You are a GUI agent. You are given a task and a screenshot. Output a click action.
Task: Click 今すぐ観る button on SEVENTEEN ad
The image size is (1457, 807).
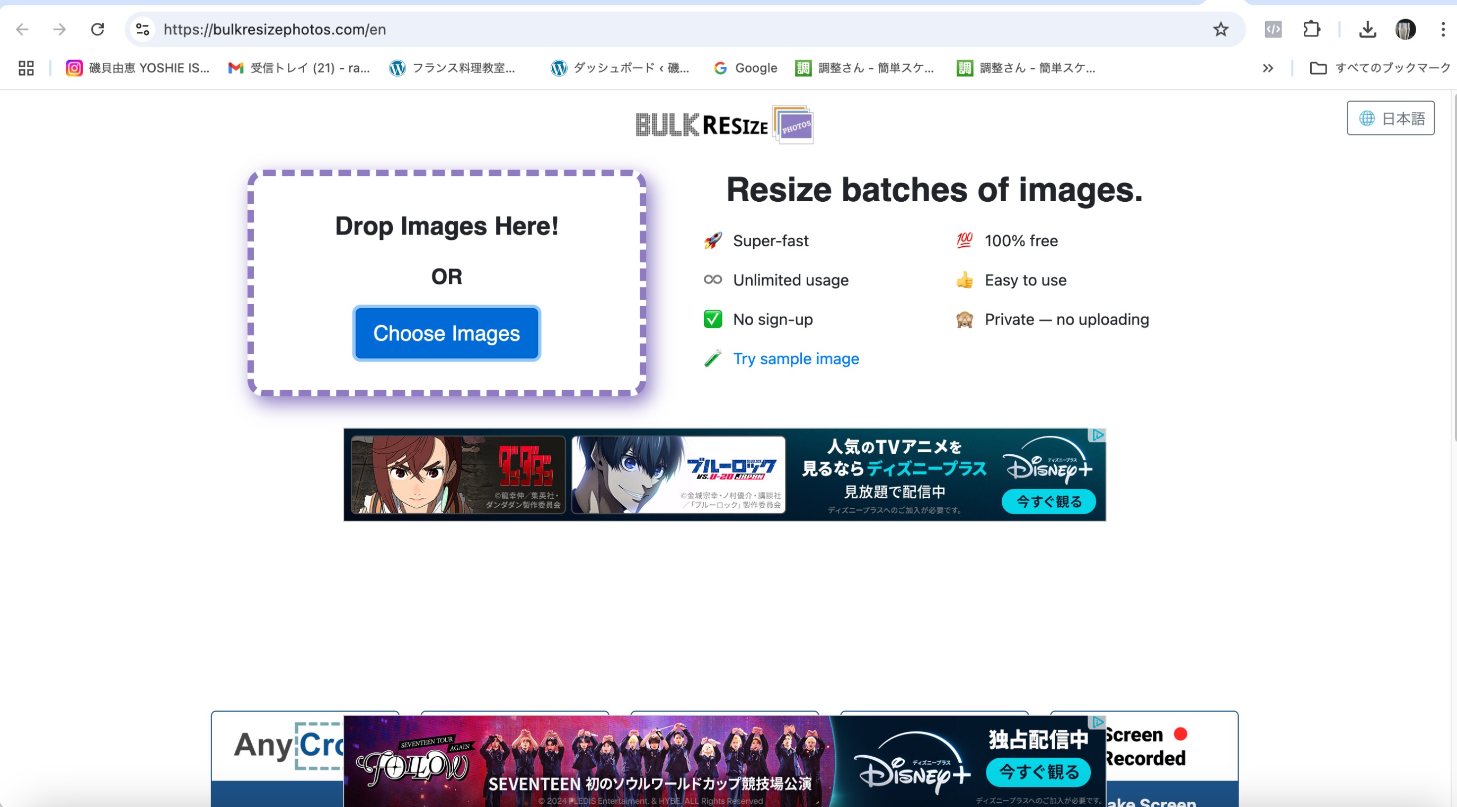pyautogui.click(x=1038, y=772)
